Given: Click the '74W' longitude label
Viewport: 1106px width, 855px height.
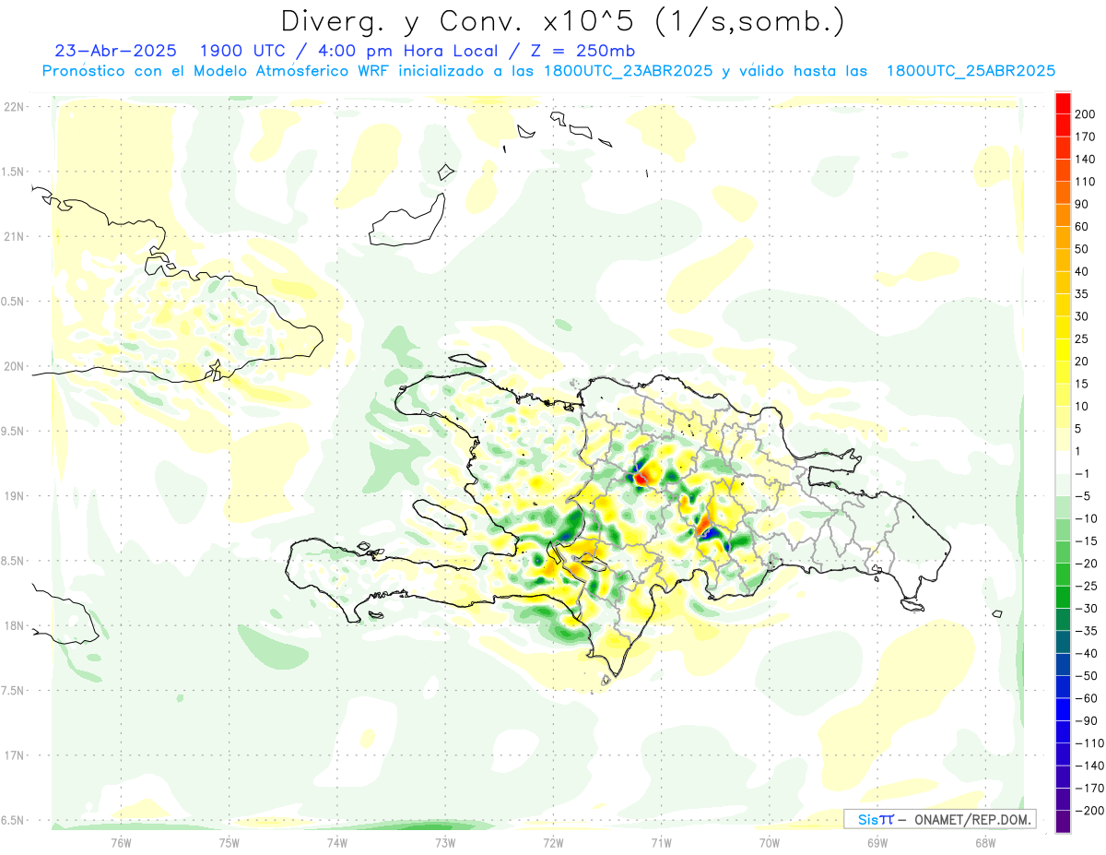Looking at the screenshot, I should (337, 843).
